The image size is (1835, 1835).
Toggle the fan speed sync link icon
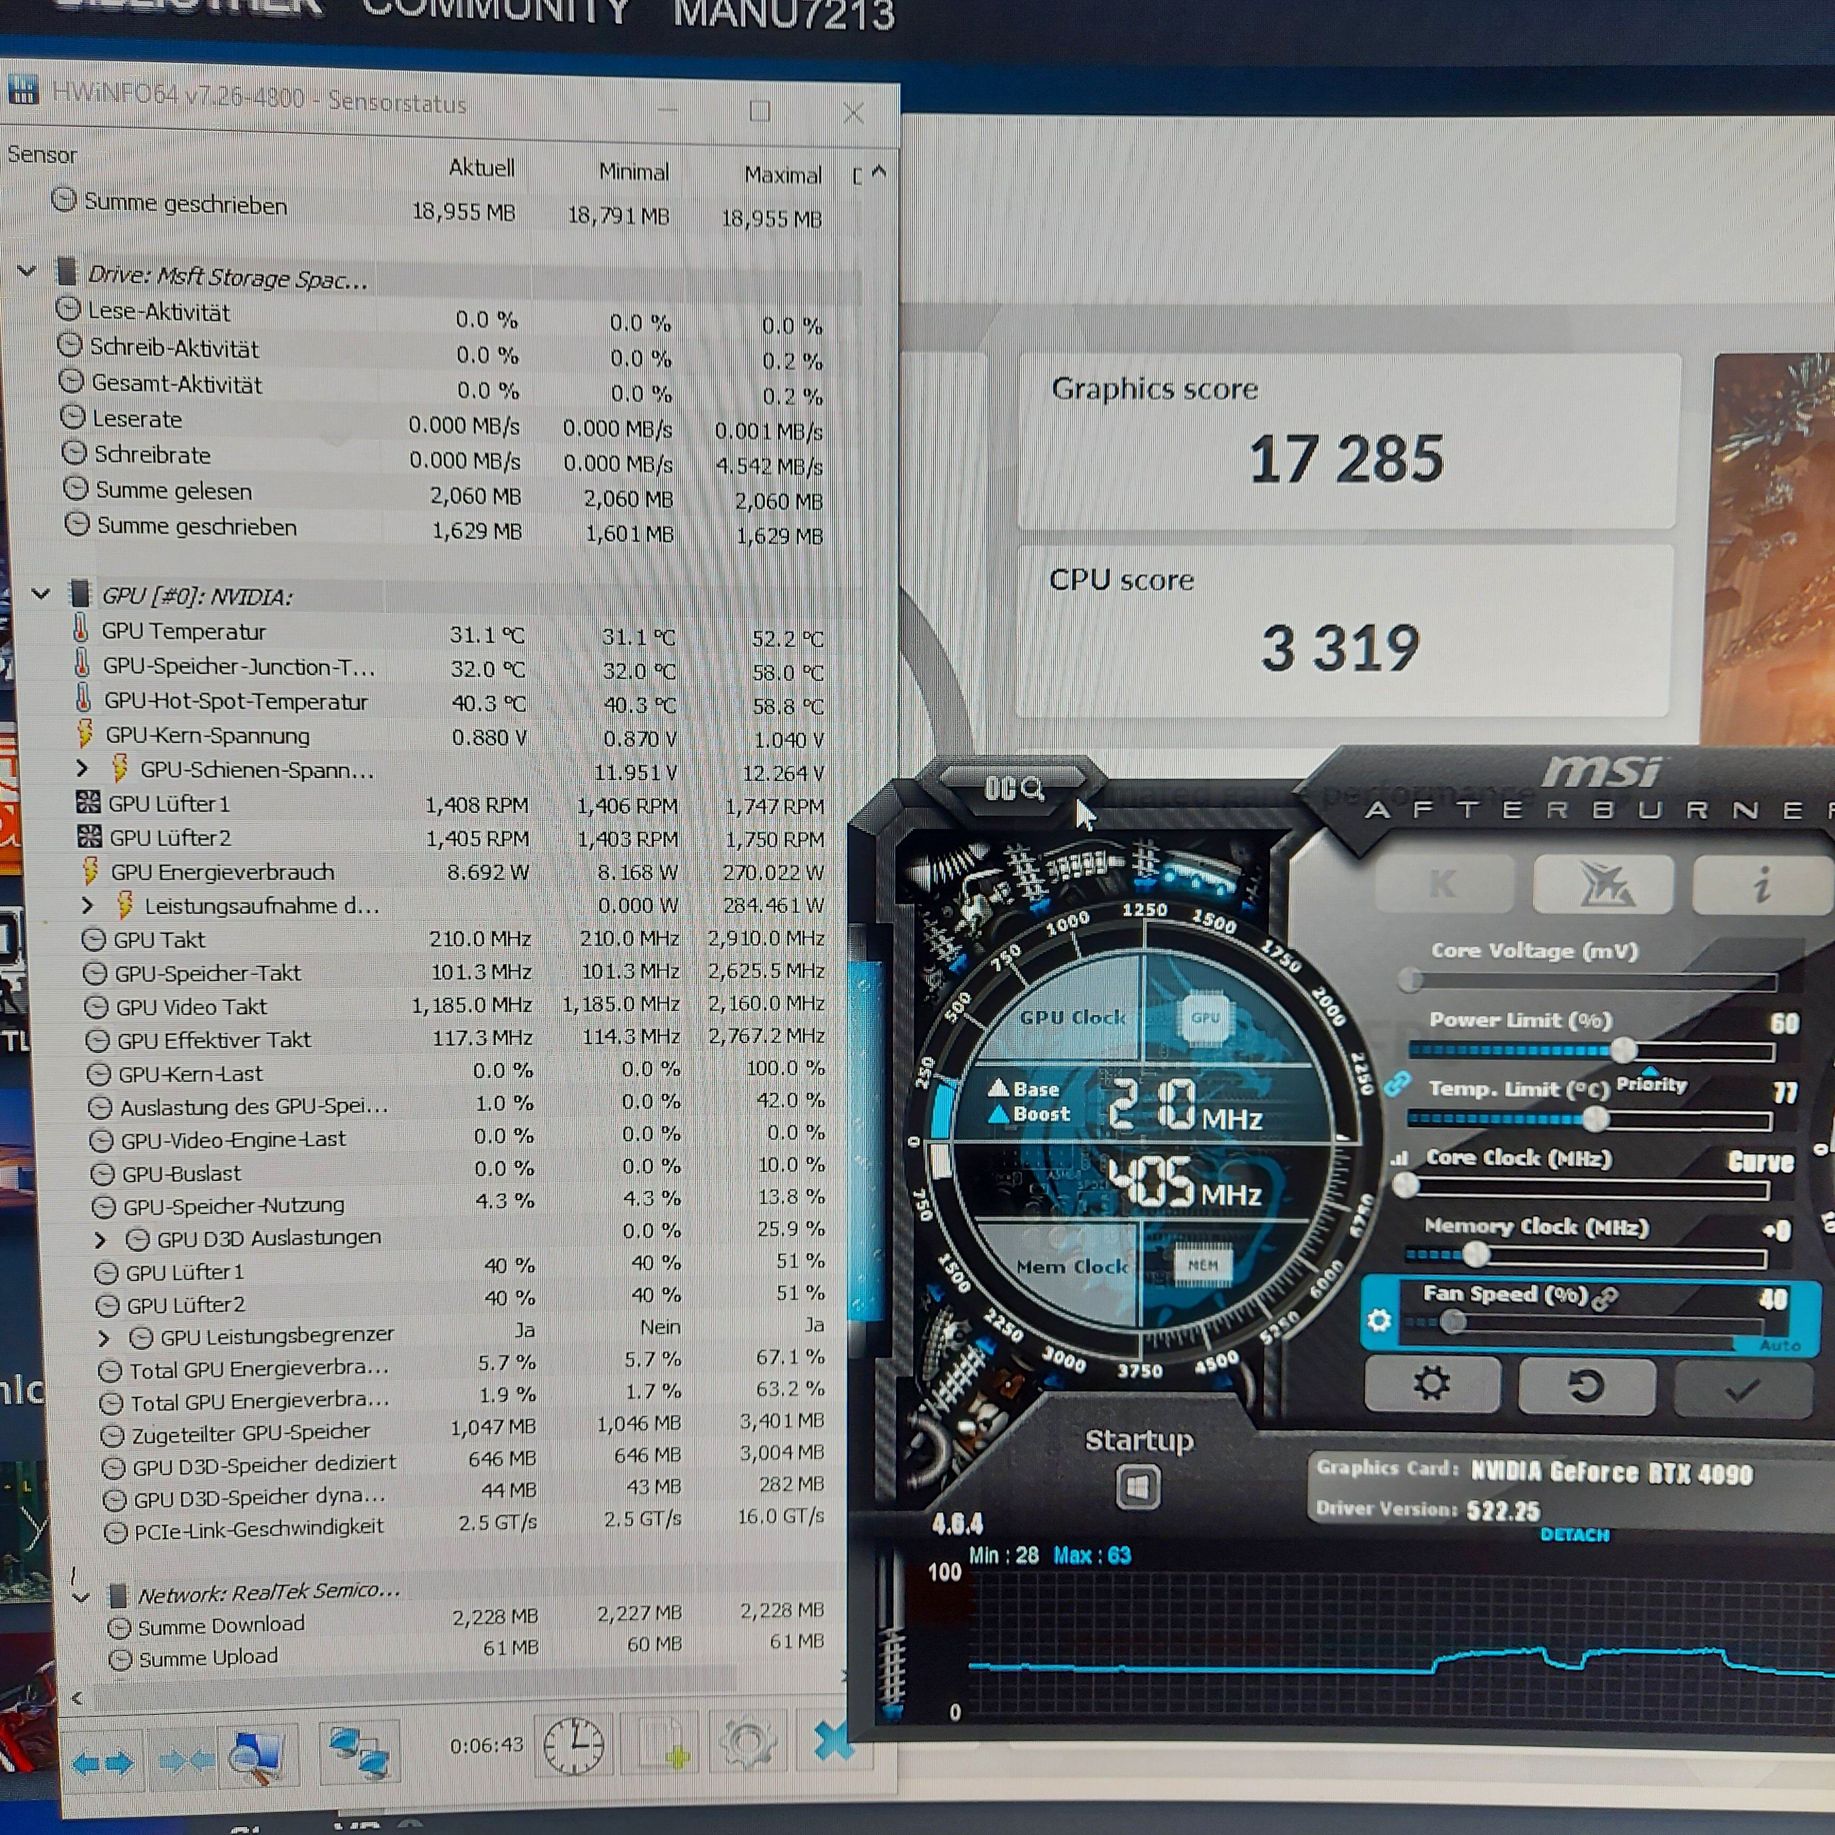point(1604,1298)
